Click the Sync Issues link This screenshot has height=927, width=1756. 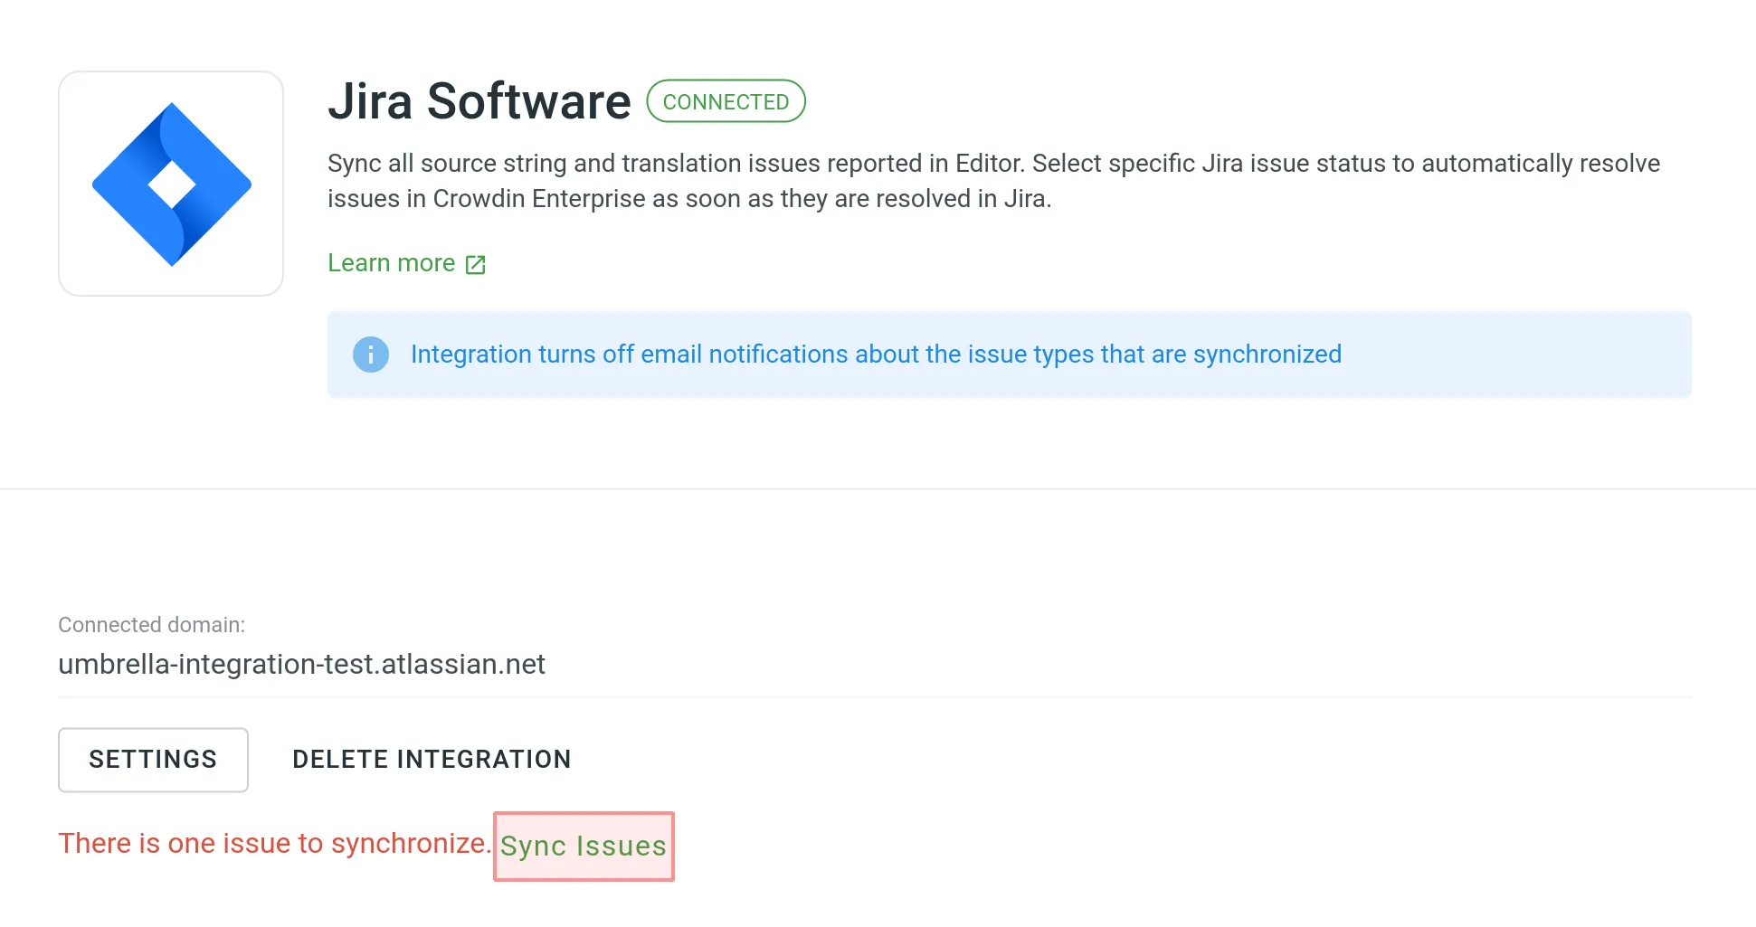coord(583,846)
